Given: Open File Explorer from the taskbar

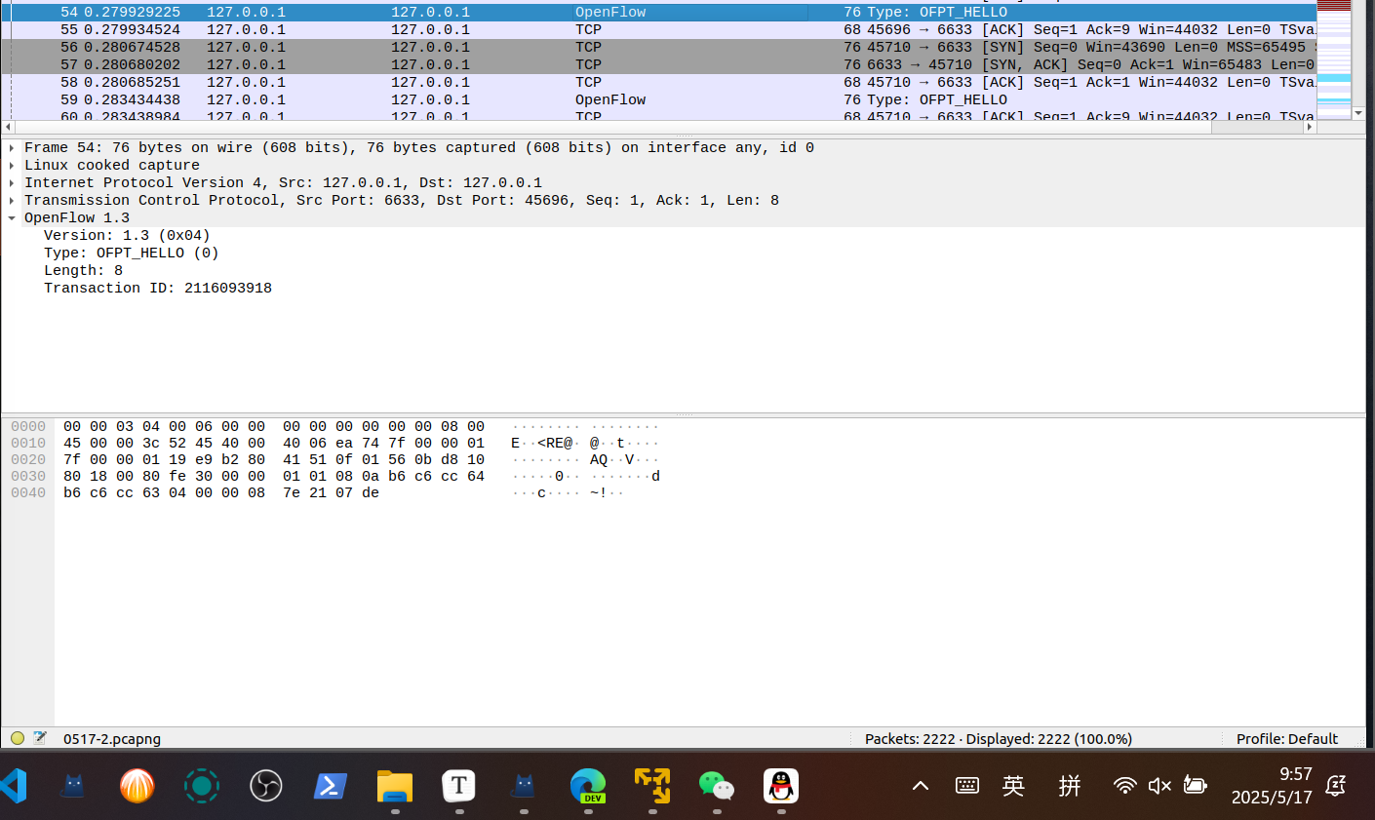Looking at the screenshot, I should click(395, 786).
